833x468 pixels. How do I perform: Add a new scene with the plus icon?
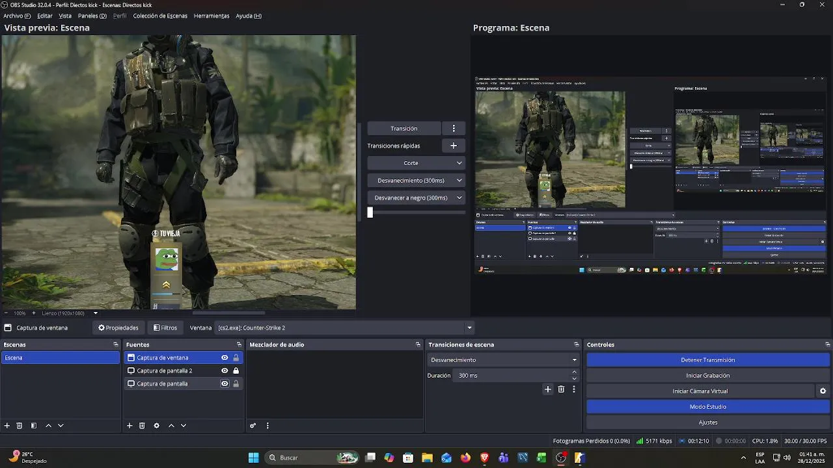pyautogui.click(x=7, y=426)
